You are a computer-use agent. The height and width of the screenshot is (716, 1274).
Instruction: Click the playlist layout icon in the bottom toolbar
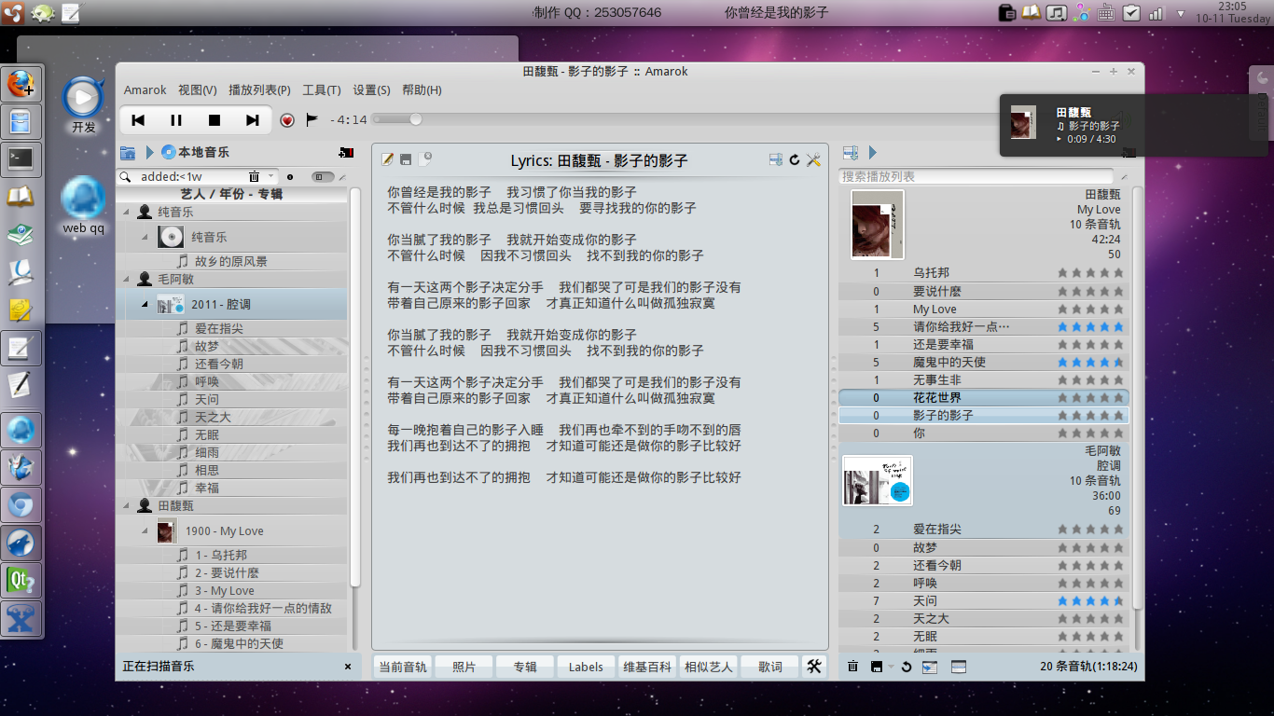tap(959, 667)
